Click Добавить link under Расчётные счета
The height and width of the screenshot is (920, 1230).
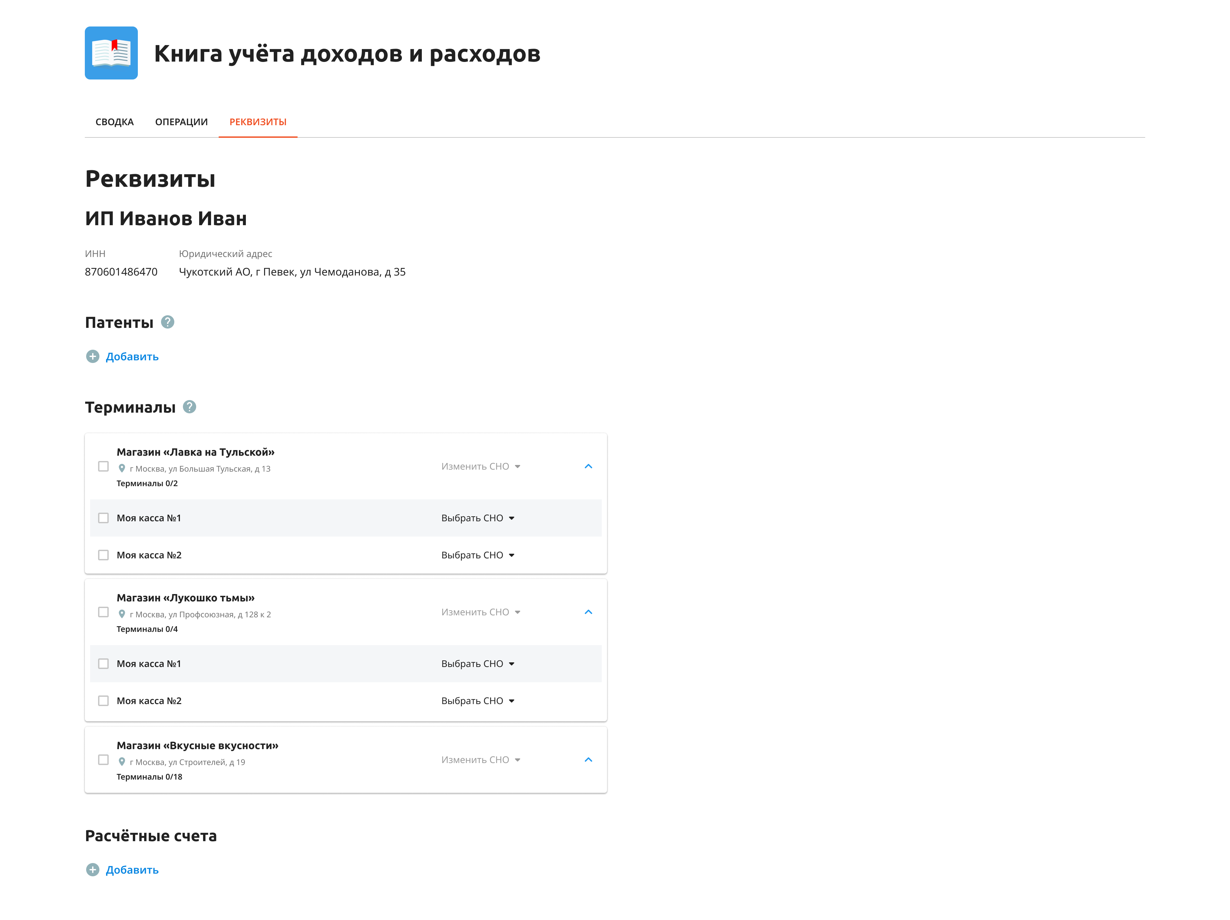pyautogui.click(x=132, y=869)
